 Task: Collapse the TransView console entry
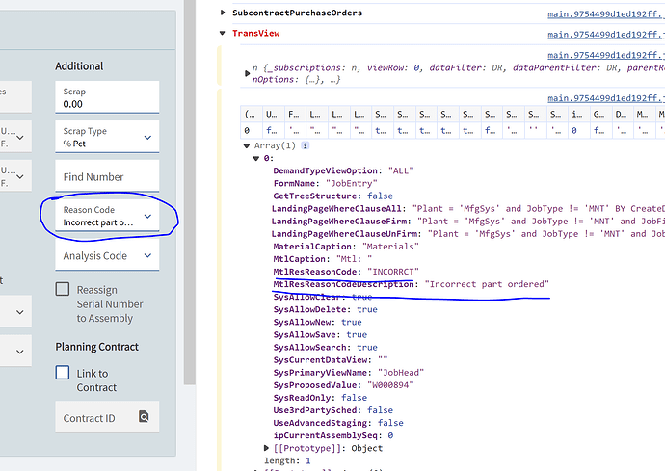tap(224, 33)
